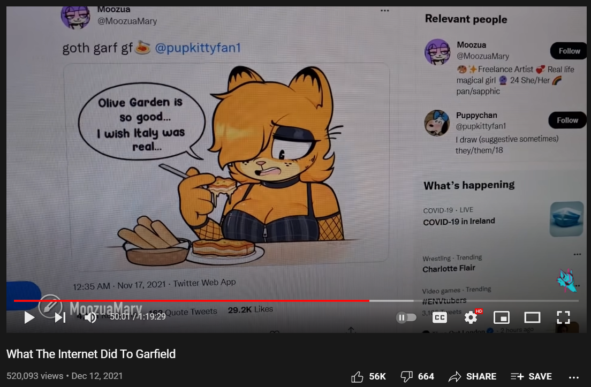Image resolution: width=591 pixels, height=387 pixels.
Task: Click the blue channel watermark icon
Action: click(566, 280)
